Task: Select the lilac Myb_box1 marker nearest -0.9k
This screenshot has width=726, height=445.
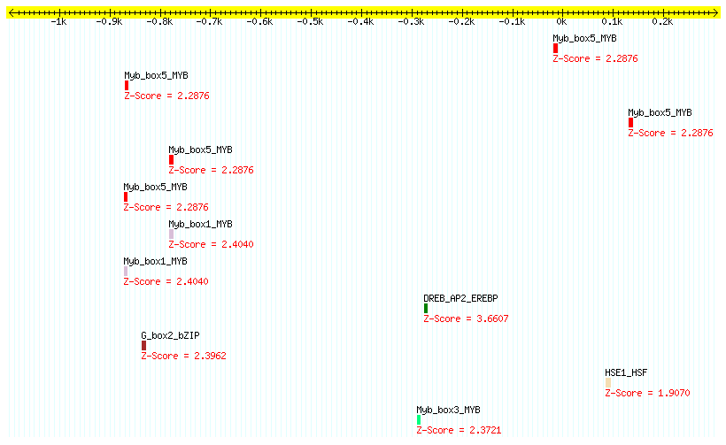Action: pyautogui.click(x=126, y=271)
